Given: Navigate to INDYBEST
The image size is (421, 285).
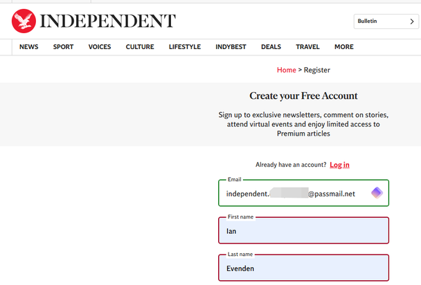Looking at the screenshot, I should [231, 47].
